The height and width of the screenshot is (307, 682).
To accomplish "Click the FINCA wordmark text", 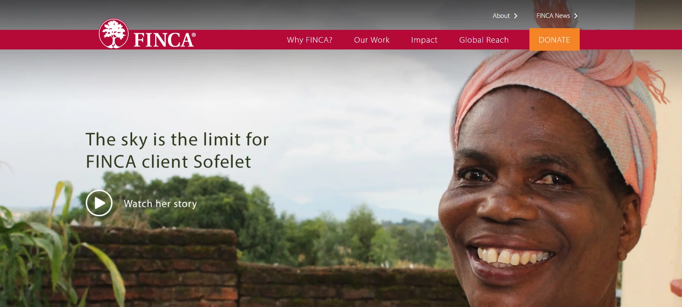I will tap(165, 40).
